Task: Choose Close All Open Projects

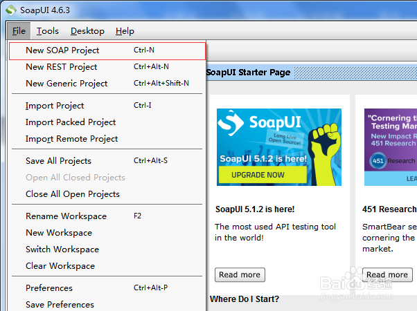Action: click(x=107, y=194)
